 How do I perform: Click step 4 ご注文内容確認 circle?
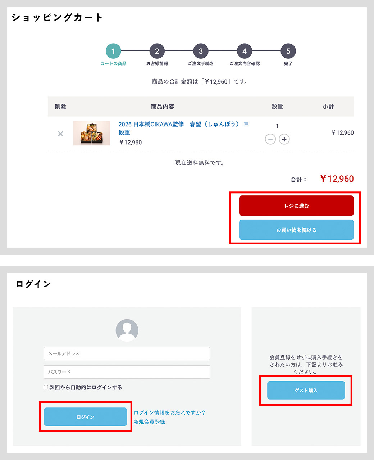[245, 51]
